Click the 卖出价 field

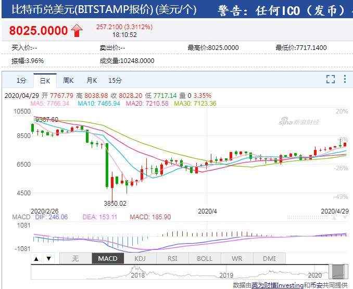pyautogui.click(x=112, y=48)
